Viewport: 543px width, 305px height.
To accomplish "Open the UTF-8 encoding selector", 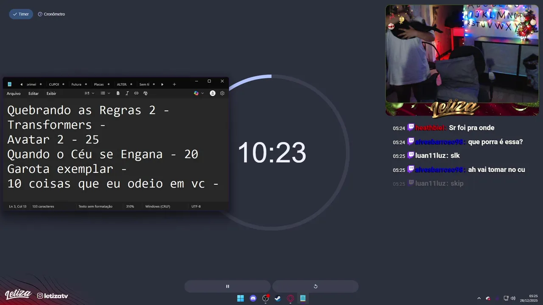I will 196,206.
